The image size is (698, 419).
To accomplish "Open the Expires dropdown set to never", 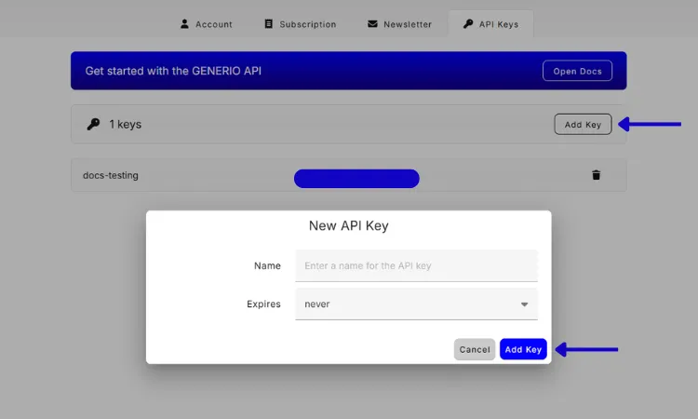I will pos(416,304).
